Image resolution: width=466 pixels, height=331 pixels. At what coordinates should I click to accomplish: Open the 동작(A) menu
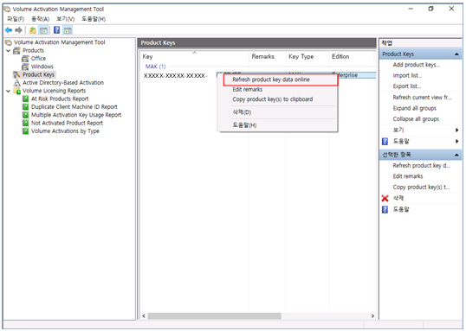coord(40,19)
